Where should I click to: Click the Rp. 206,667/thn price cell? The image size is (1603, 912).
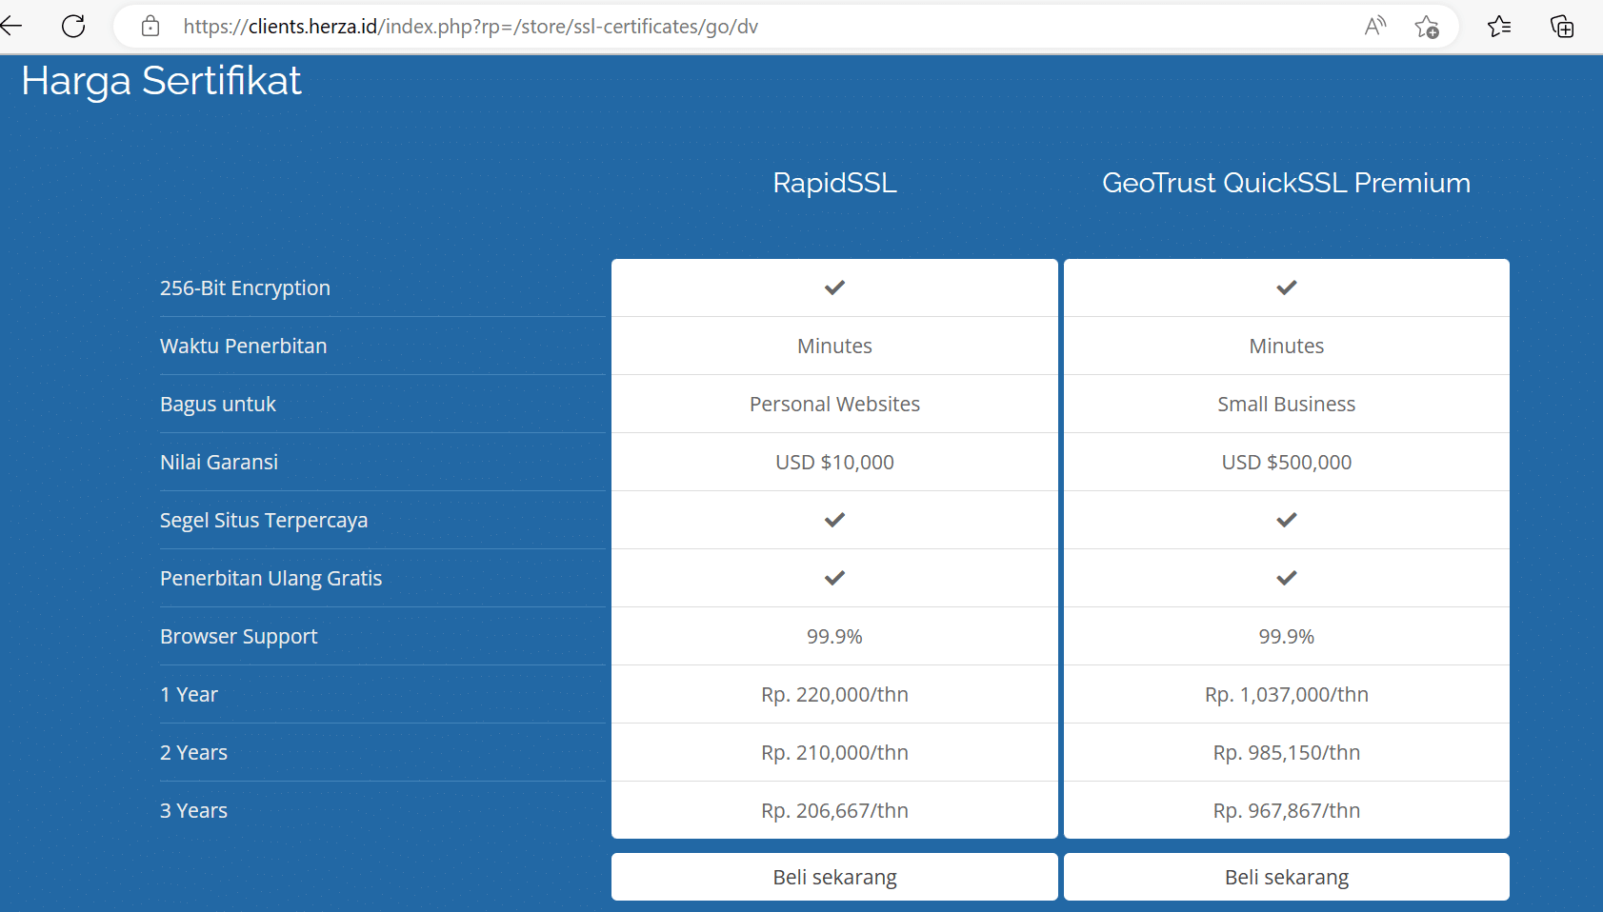pos(833,810)
